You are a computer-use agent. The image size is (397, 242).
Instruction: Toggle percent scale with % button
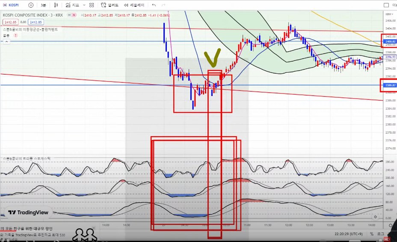pos(372,234)
